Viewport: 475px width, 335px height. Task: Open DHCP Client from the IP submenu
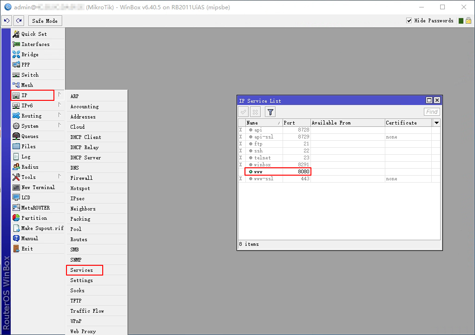97,137
